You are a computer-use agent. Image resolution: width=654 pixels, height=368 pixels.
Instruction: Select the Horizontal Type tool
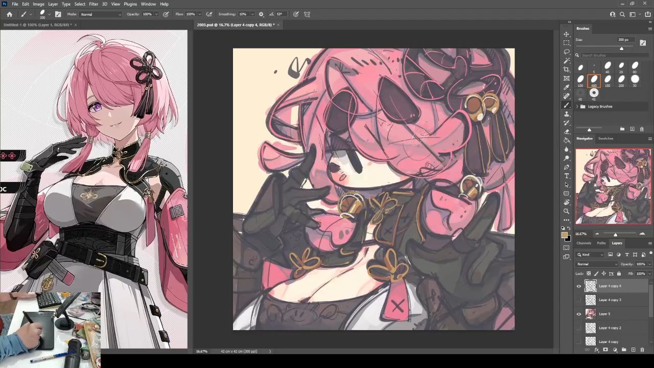[567, 176]
